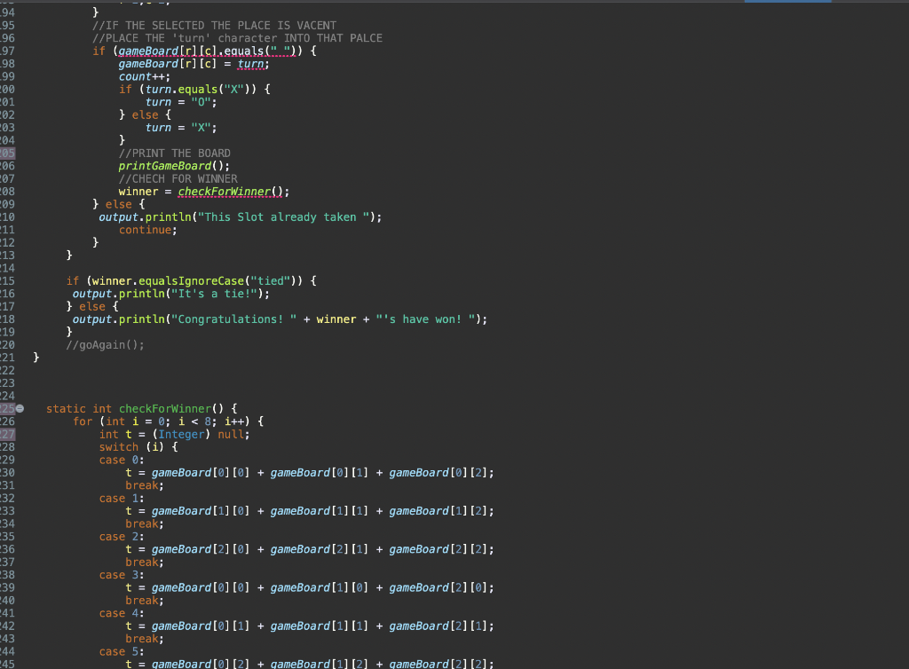
Task: Click the scrollbar thumb at the top edge
Action: pos(787,1)
